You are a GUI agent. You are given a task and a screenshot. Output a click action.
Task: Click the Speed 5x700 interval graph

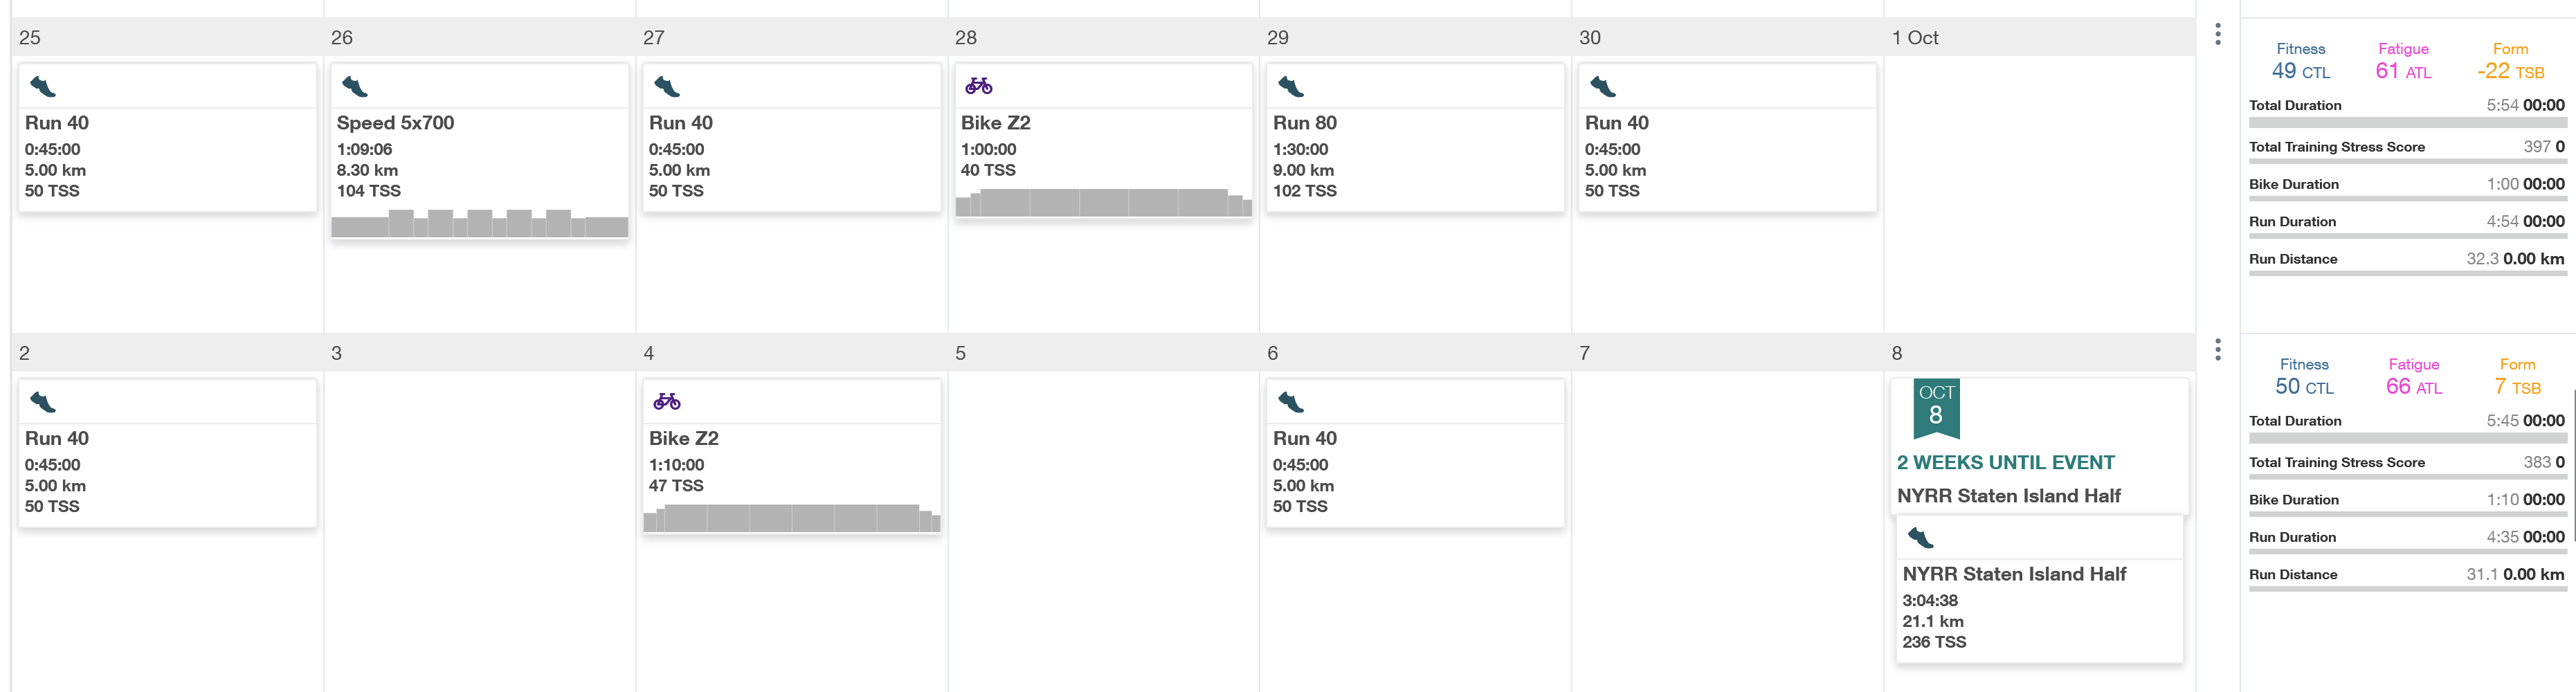pyautogui.click(x=479, y=223)
